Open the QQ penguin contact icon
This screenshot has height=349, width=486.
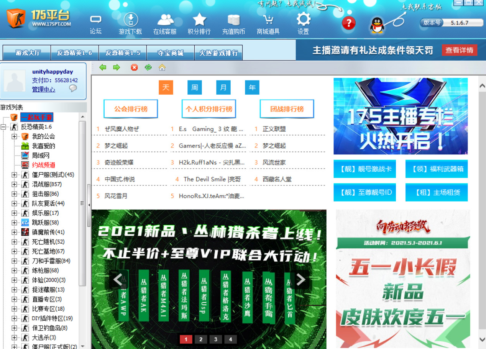click(x=378, y=24)
